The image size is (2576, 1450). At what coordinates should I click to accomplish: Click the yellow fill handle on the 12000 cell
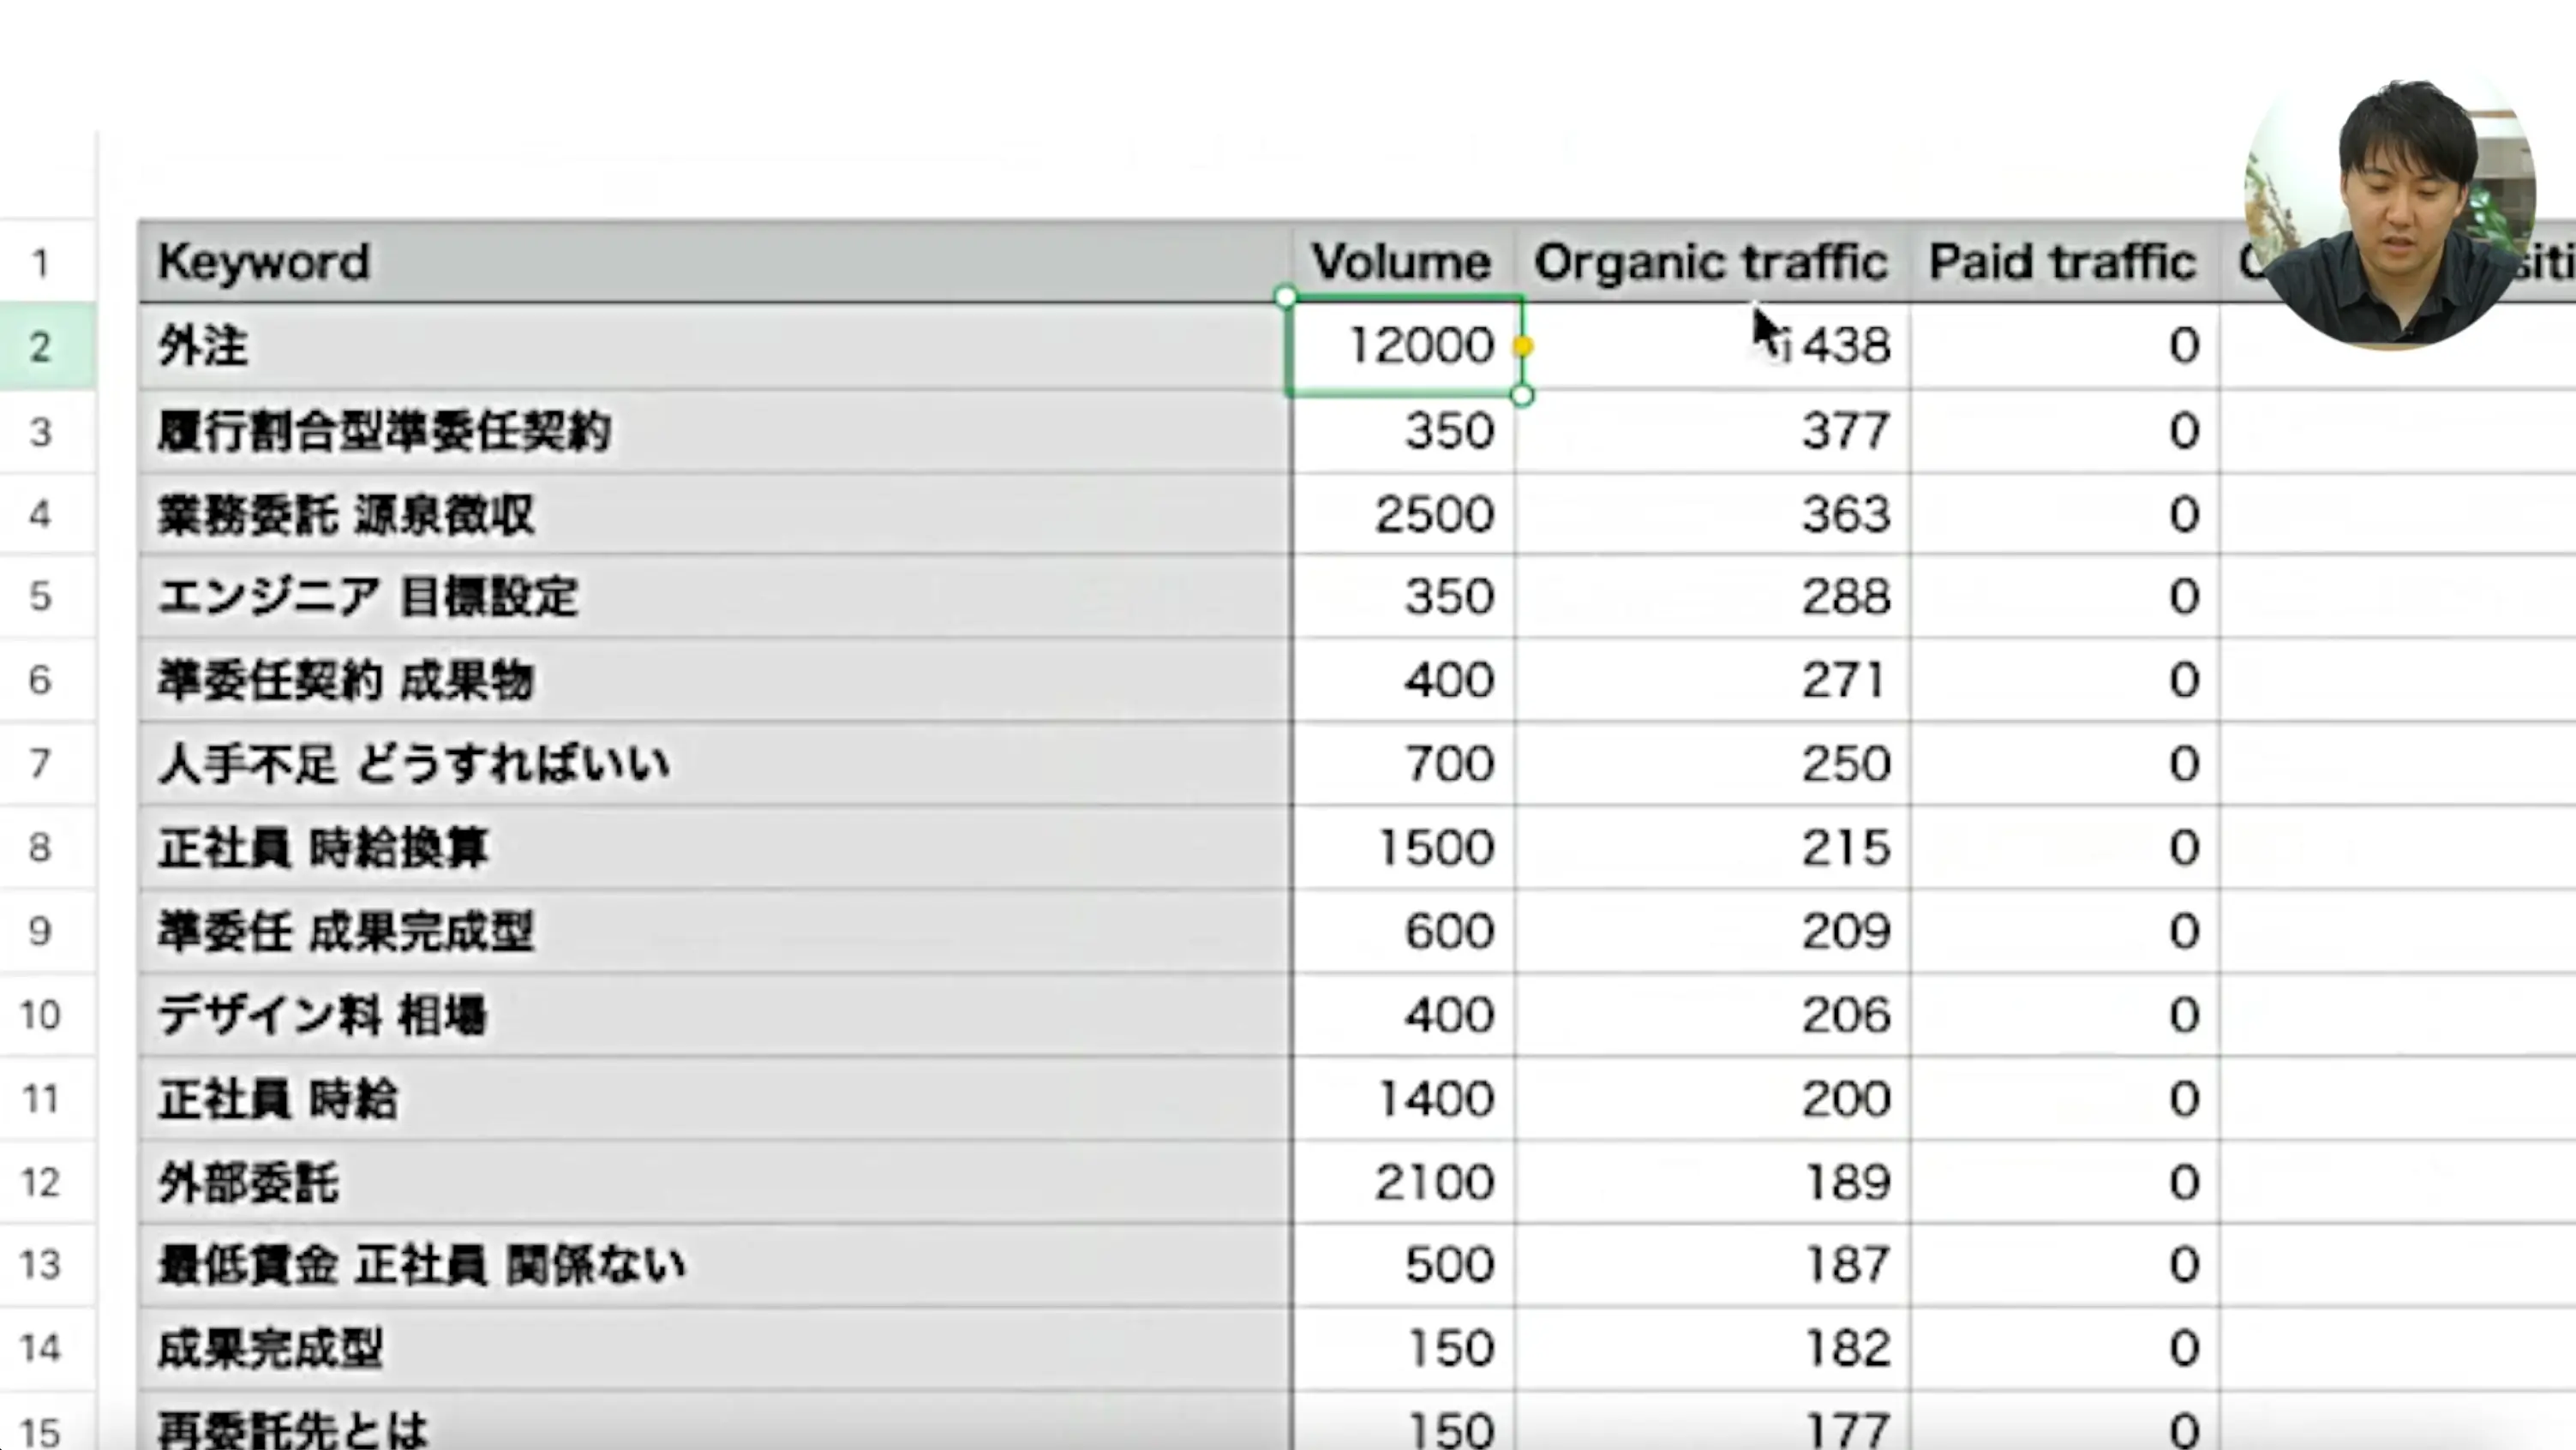(1523, 346)
